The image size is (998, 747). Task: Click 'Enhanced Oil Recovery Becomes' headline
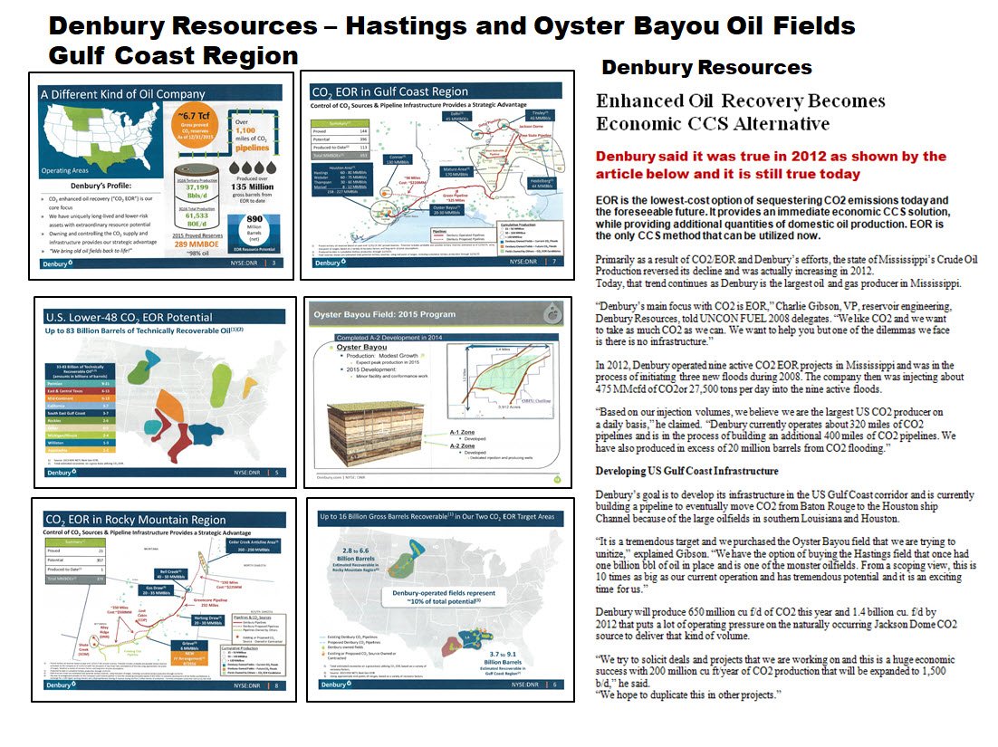point(740,101)
